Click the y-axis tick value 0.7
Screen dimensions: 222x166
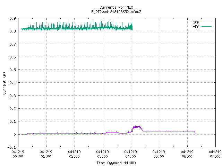click(12, 44)
